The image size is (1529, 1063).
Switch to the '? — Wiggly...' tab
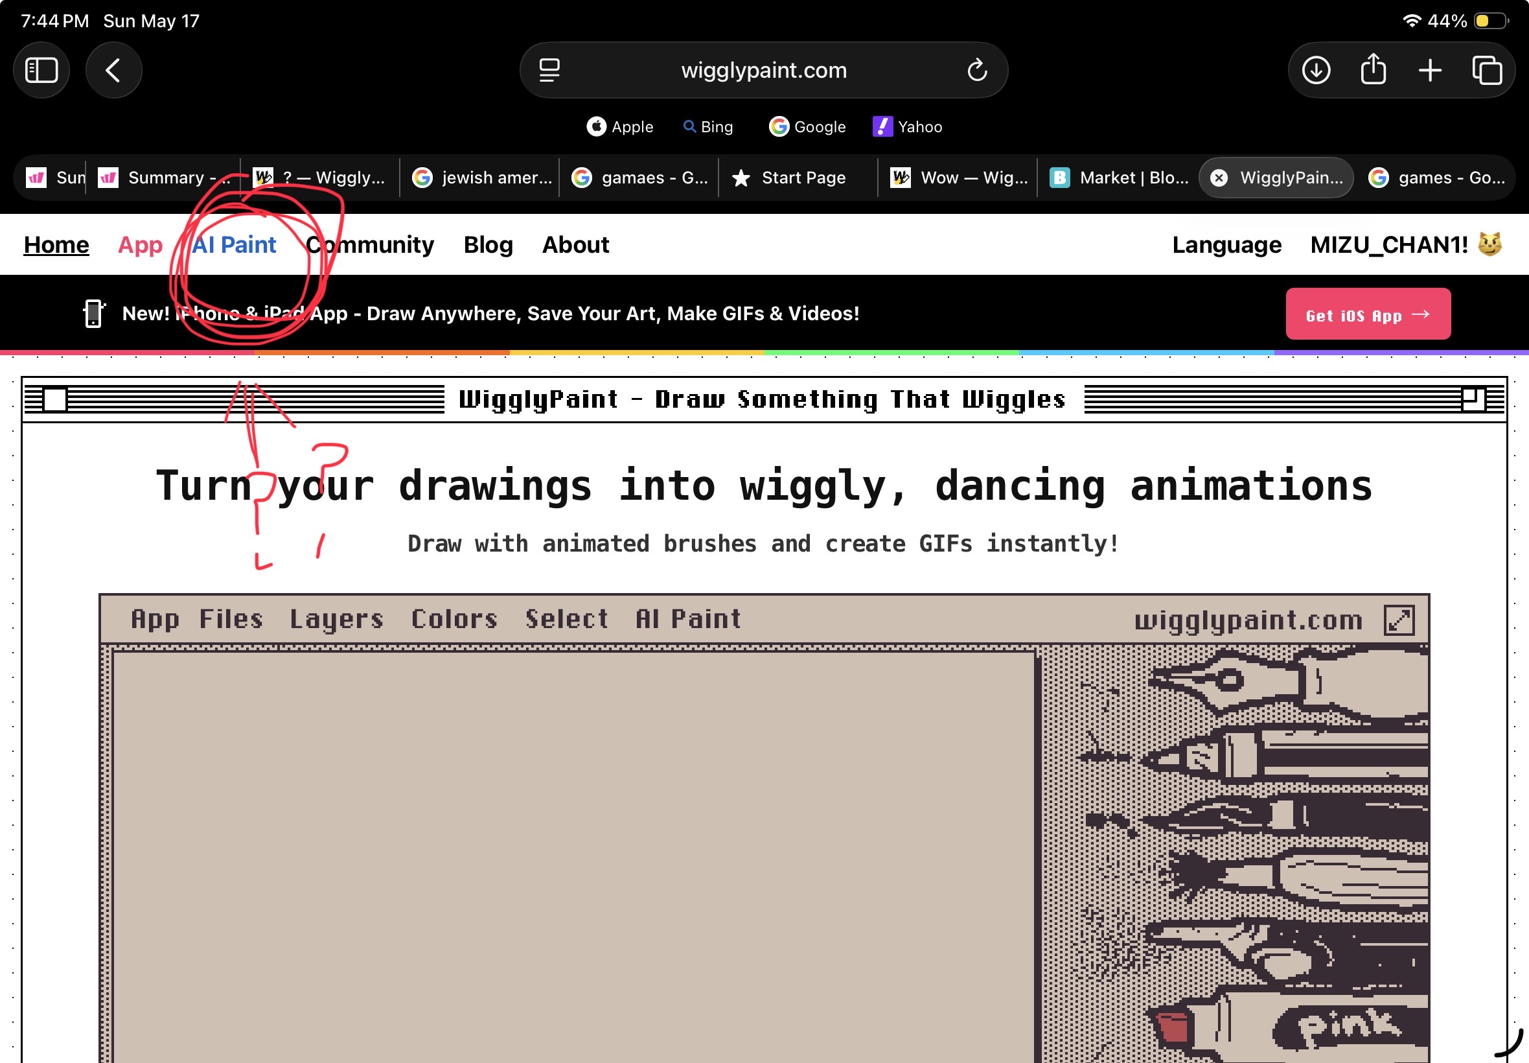(x=320, y=178)
